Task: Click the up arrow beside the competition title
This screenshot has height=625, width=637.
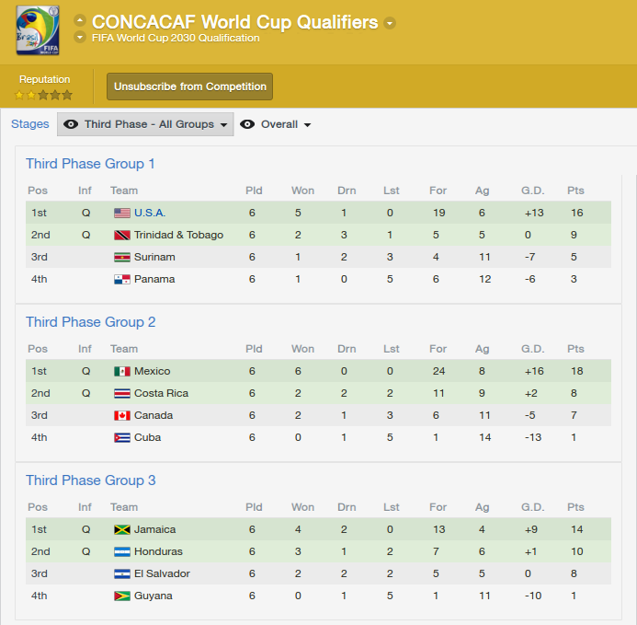Action: (x=80, y=20)
